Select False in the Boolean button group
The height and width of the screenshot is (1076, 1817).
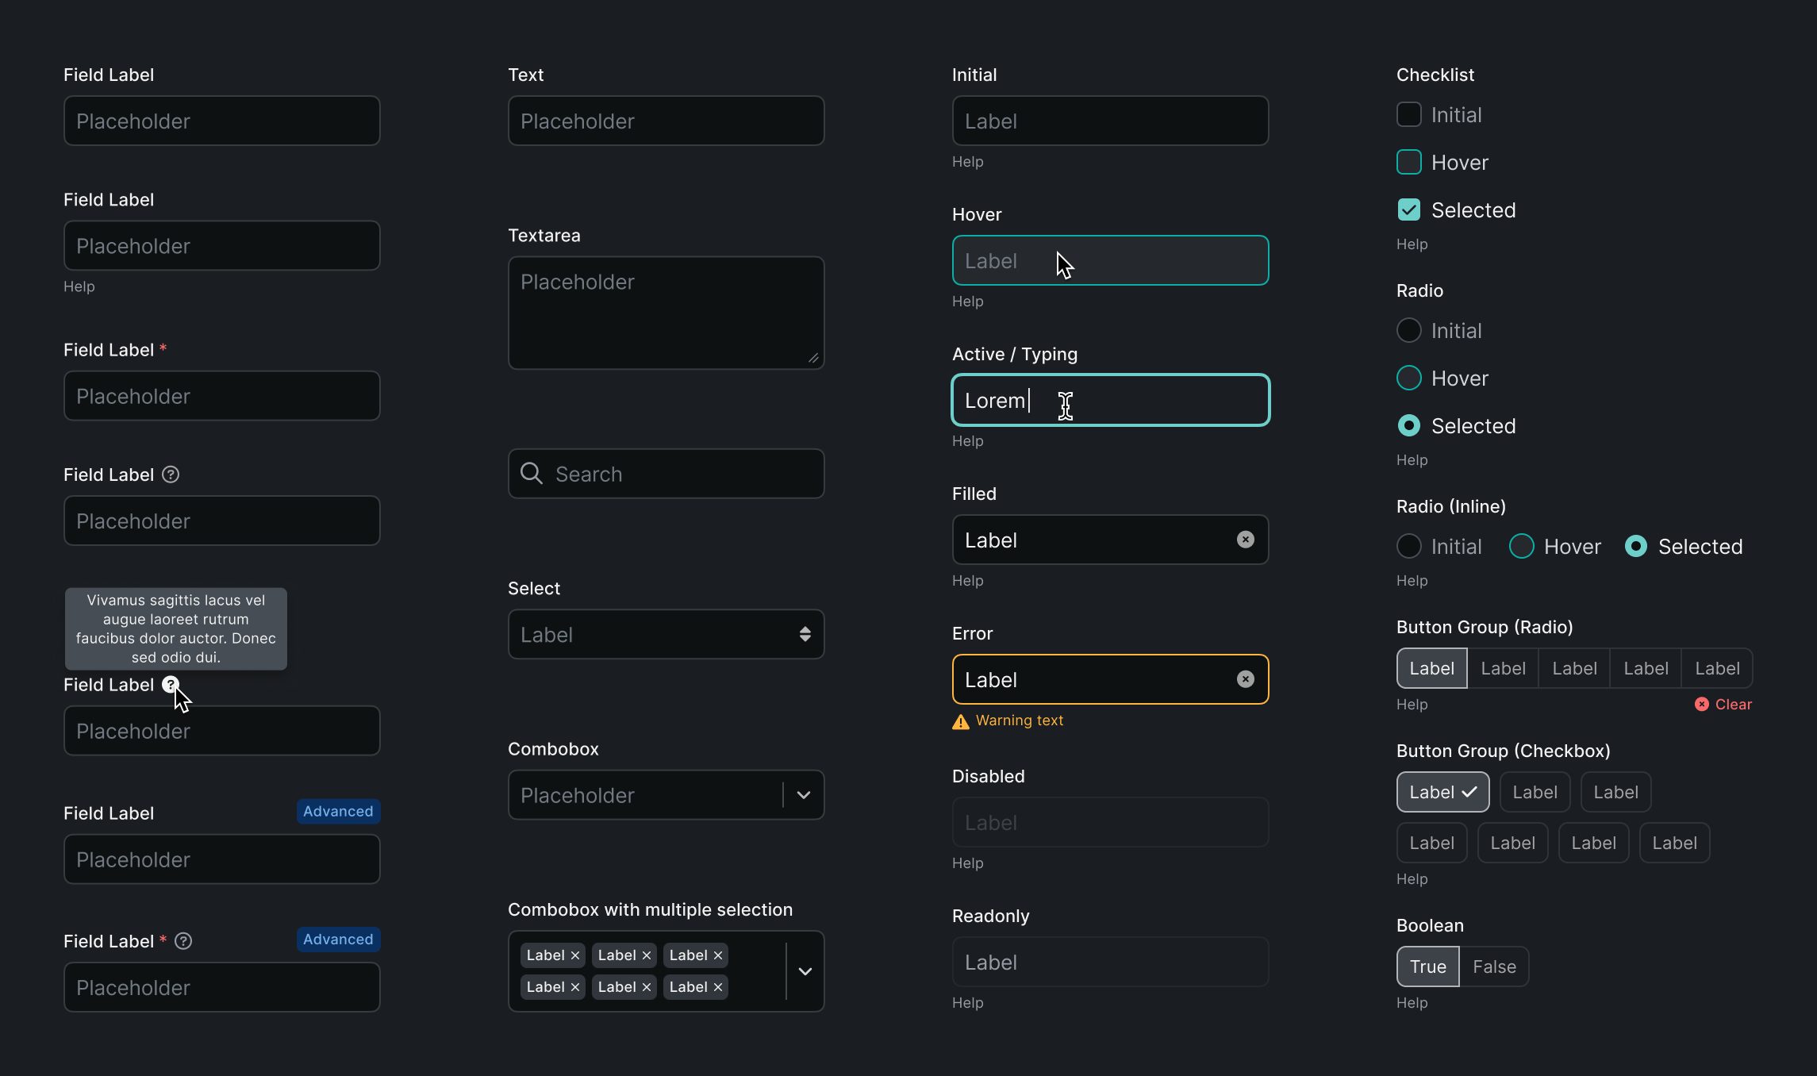point(1494,966)
